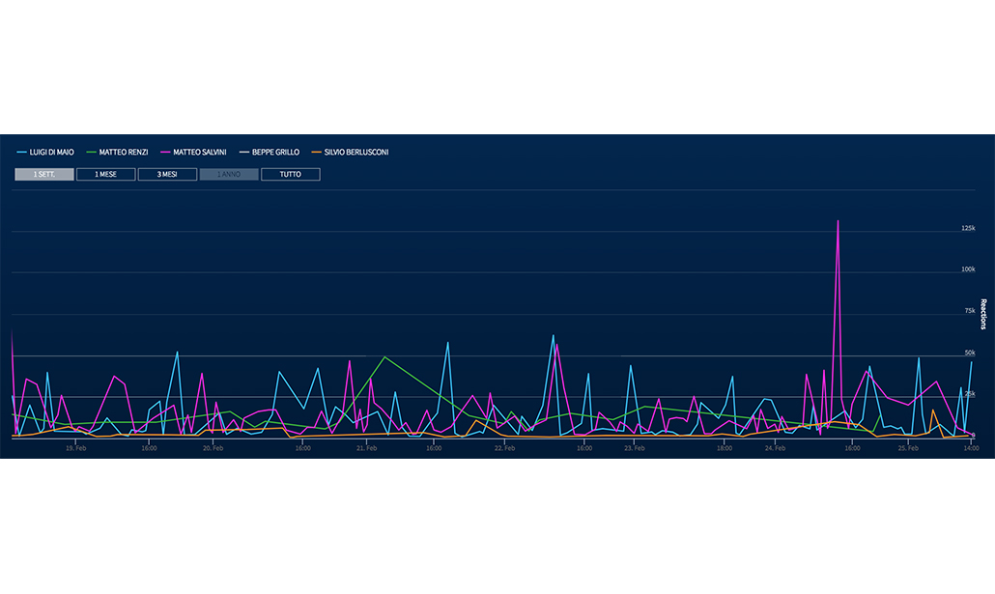Switch the range to 1 MESE
The height and width of the screenshot is (594, 995).
[105, 175]
